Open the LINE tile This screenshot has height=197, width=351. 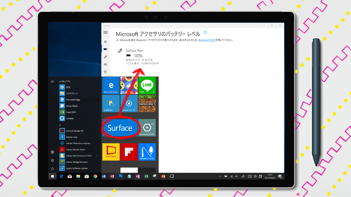(147, 85)
